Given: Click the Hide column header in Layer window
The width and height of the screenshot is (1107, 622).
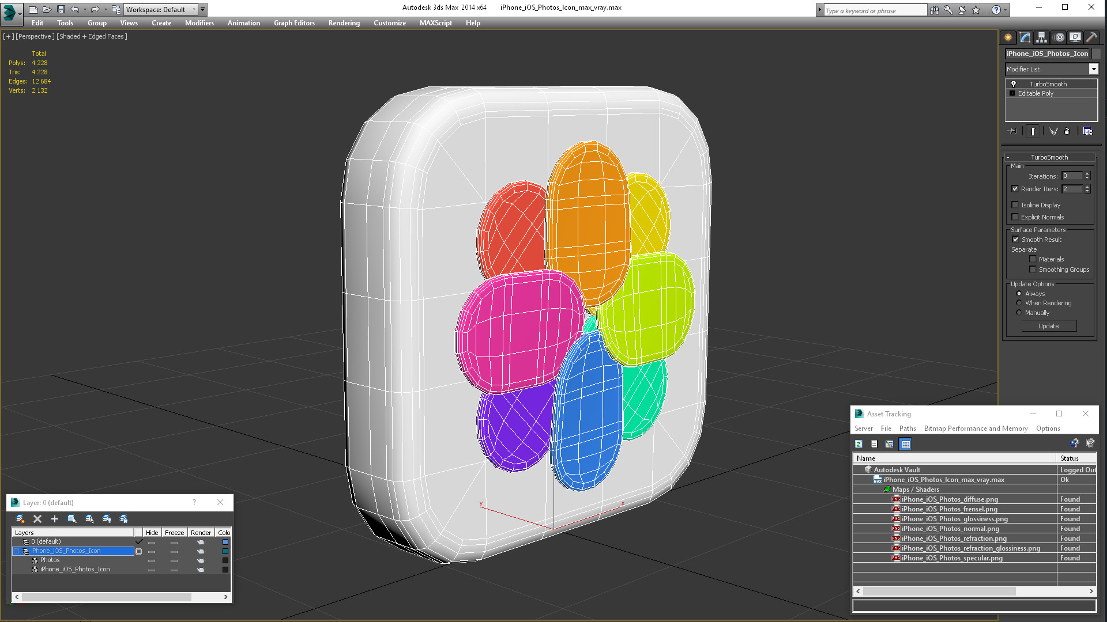Looking at the screenshot, I should click(x=152, y=533).
